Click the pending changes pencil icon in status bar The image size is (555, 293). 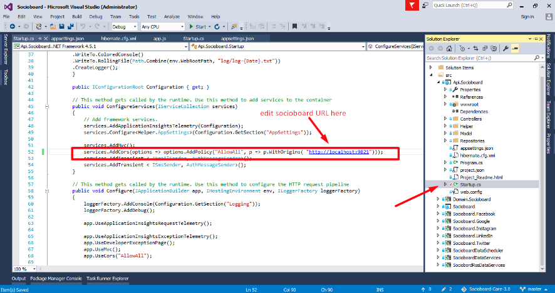444,289
